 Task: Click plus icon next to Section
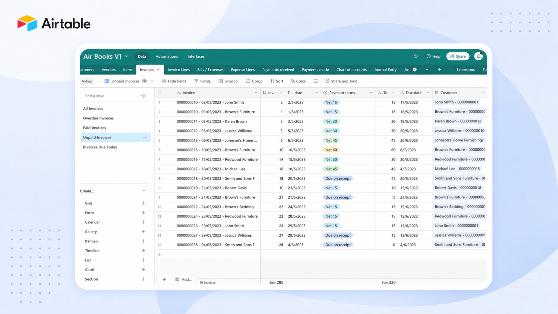coord(144,279)
